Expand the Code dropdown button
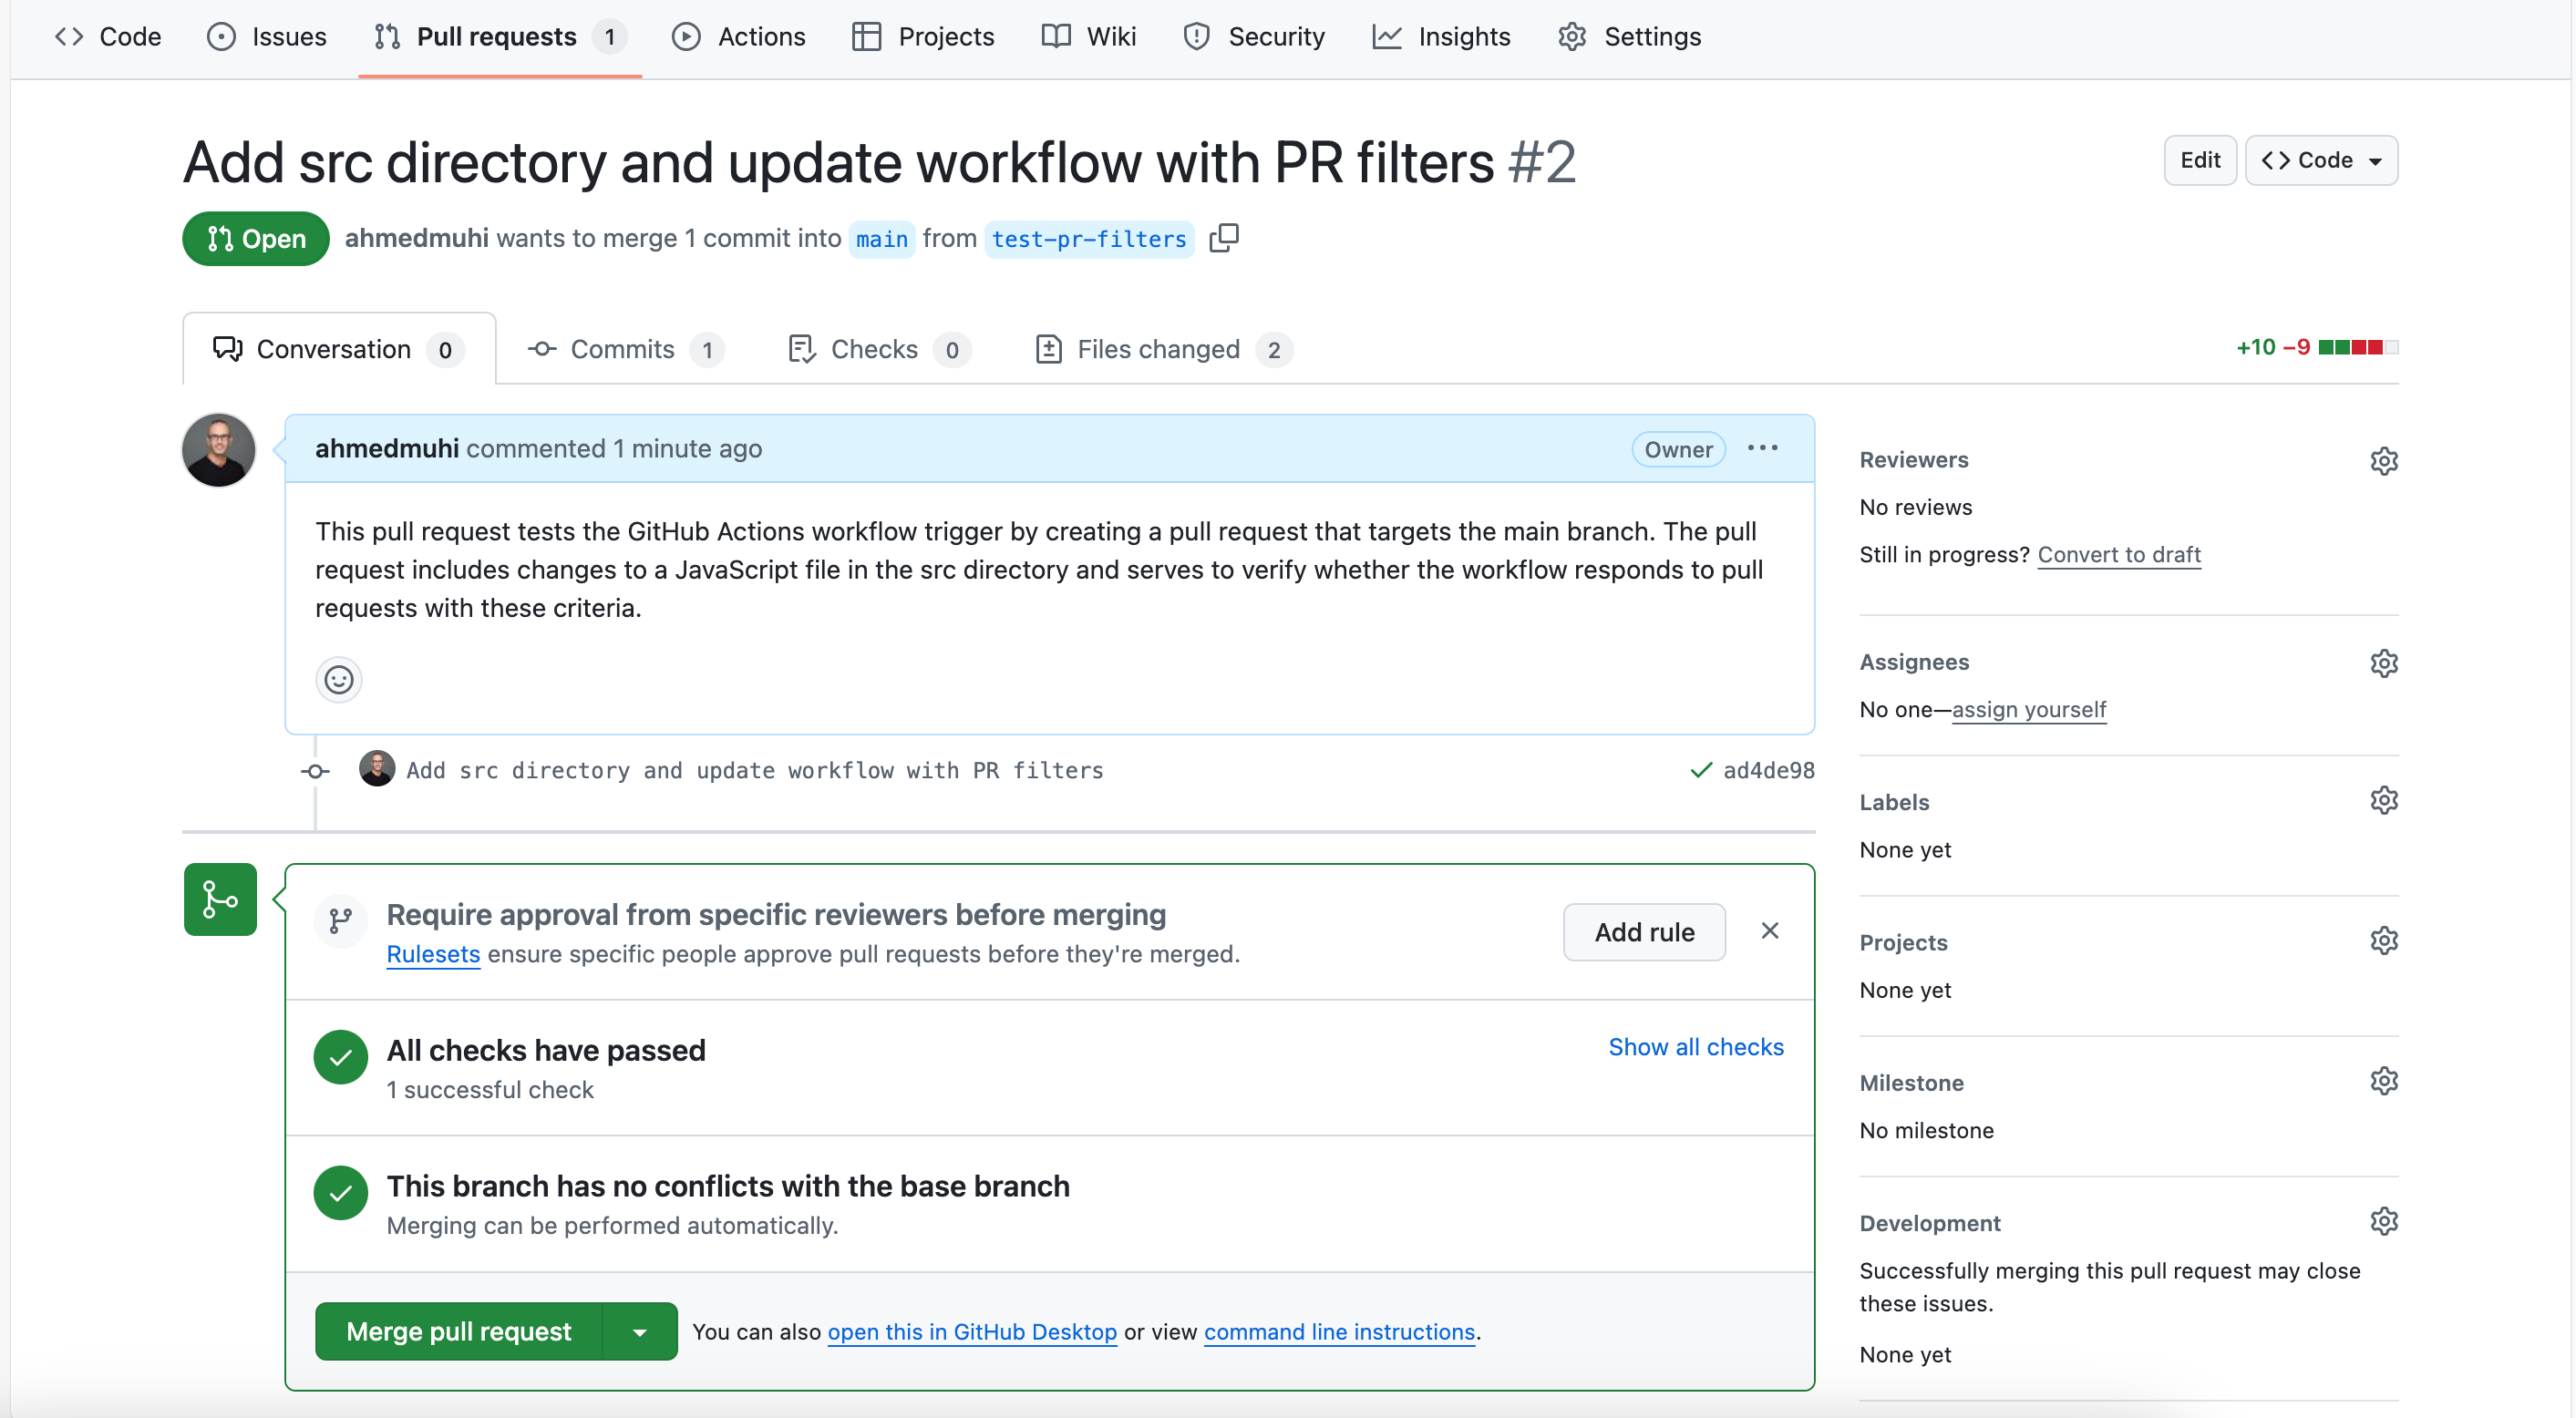Viewport: 2576px width, 1418px height. (2320, 160)
